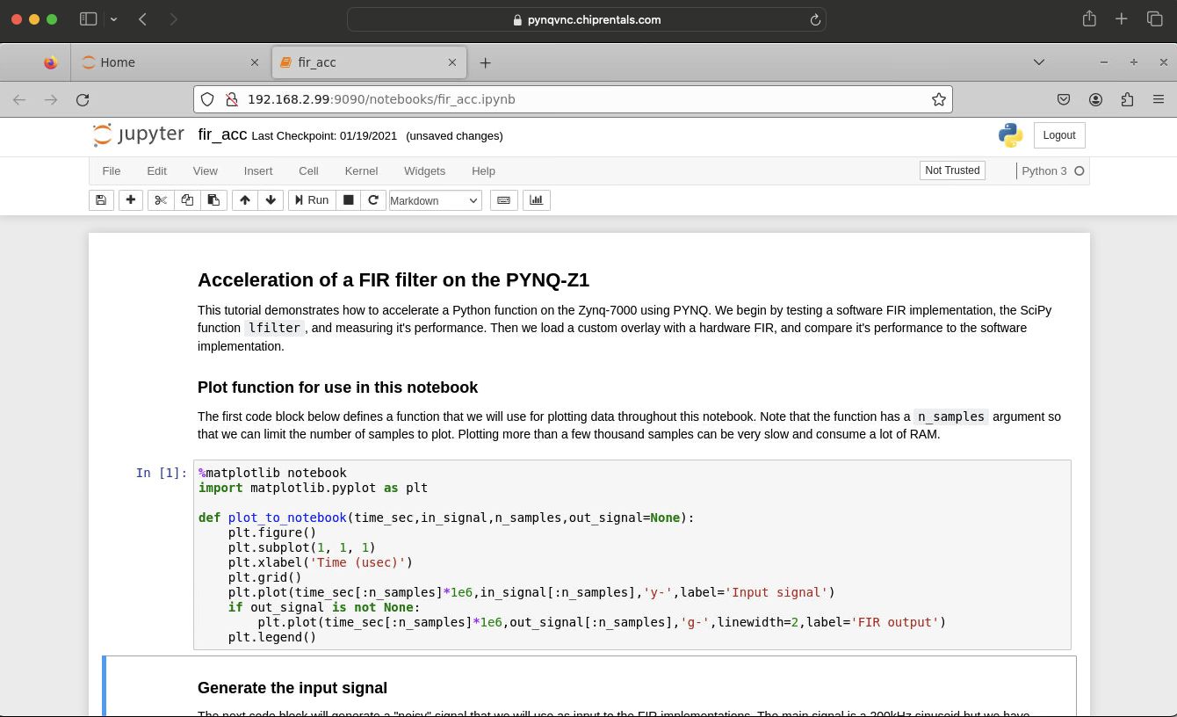Insert cell below with plus icon
The image size is (1177, 717).
click(130, 200)
